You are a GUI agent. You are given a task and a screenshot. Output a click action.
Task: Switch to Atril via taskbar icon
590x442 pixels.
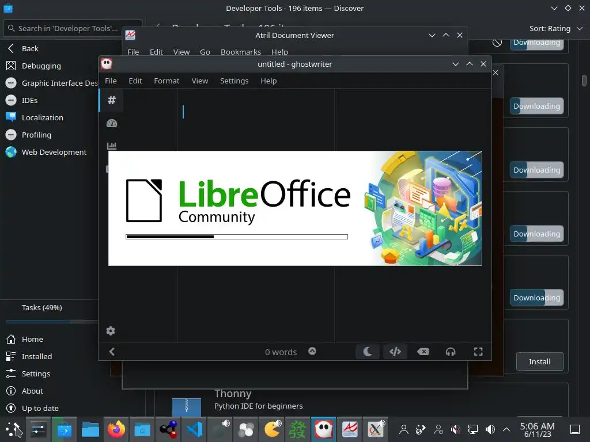(350, 429)
